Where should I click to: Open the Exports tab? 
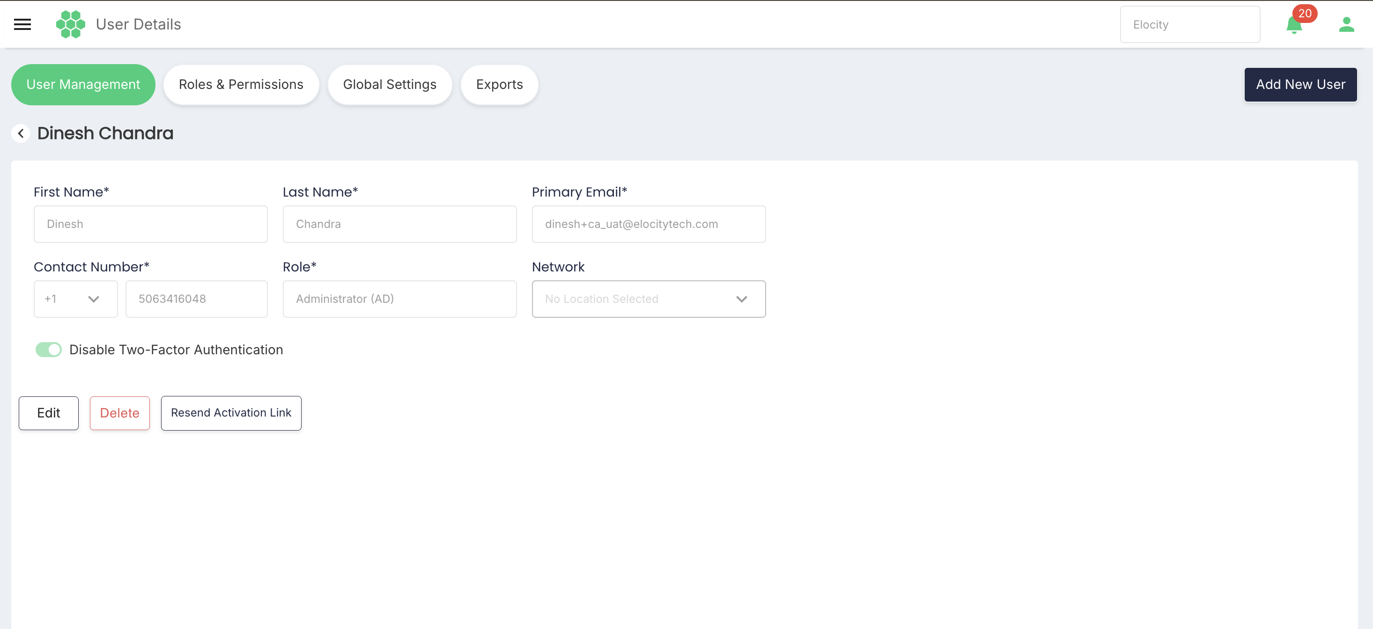499,85
